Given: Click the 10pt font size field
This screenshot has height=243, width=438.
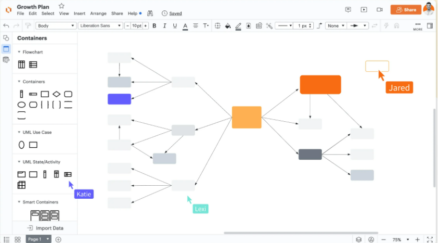Looking at the screenshot, I should 137,26.
